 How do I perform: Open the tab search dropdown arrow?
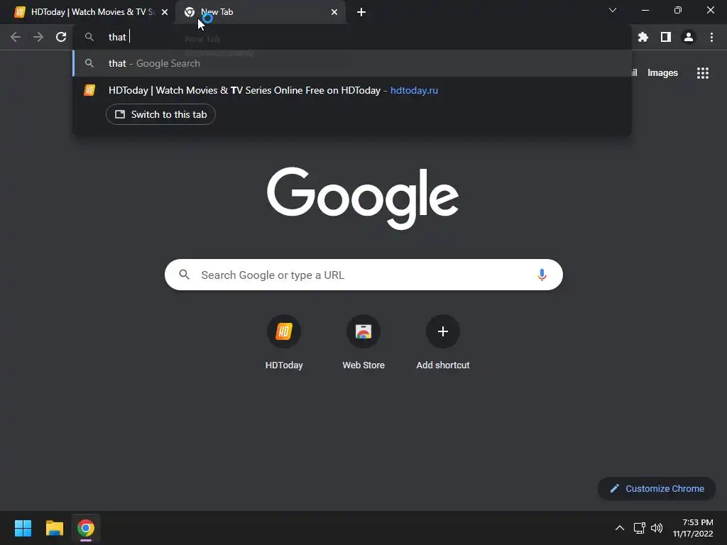point(613,10)
